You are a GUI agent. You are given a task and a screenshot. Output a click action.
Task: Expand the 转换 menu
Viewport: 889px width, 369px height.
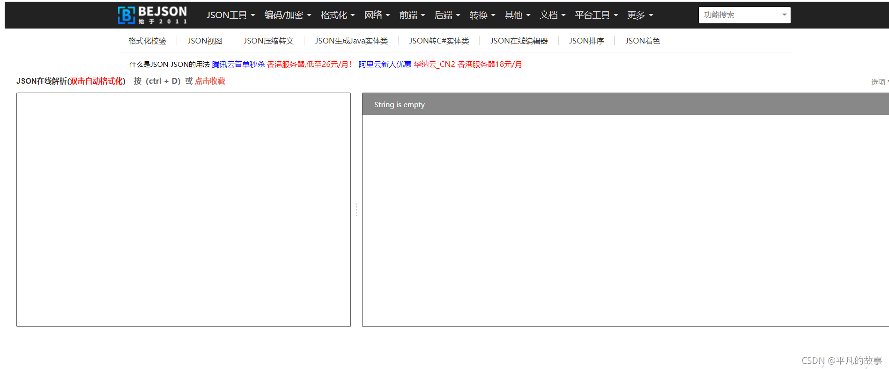coord(482,15)
